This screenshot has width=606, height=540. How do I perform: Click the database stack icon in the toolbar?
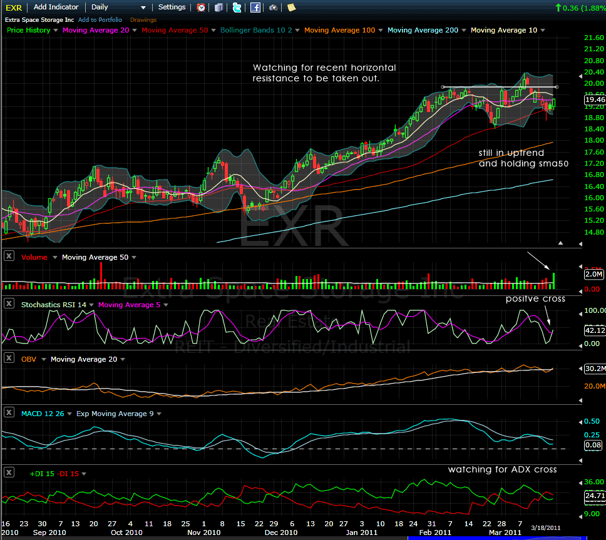click(x=218, y=8)
